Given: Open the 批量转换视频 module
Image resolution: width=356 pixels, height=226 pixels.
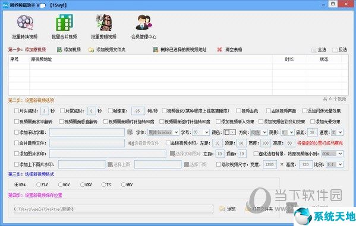Looking at the screenshot, I should click(25, 27).
